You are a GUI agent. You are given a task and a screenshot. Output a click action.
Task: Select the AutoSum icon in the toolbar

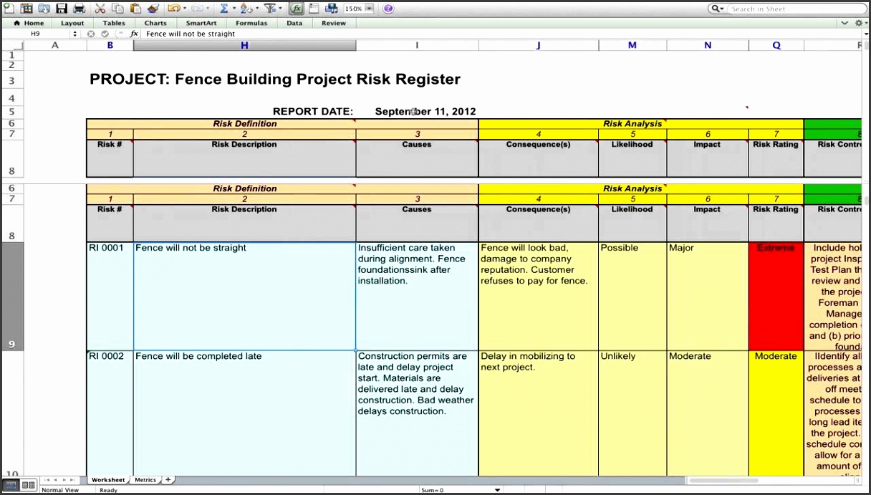pyautogui.click(x=224, y=8)
